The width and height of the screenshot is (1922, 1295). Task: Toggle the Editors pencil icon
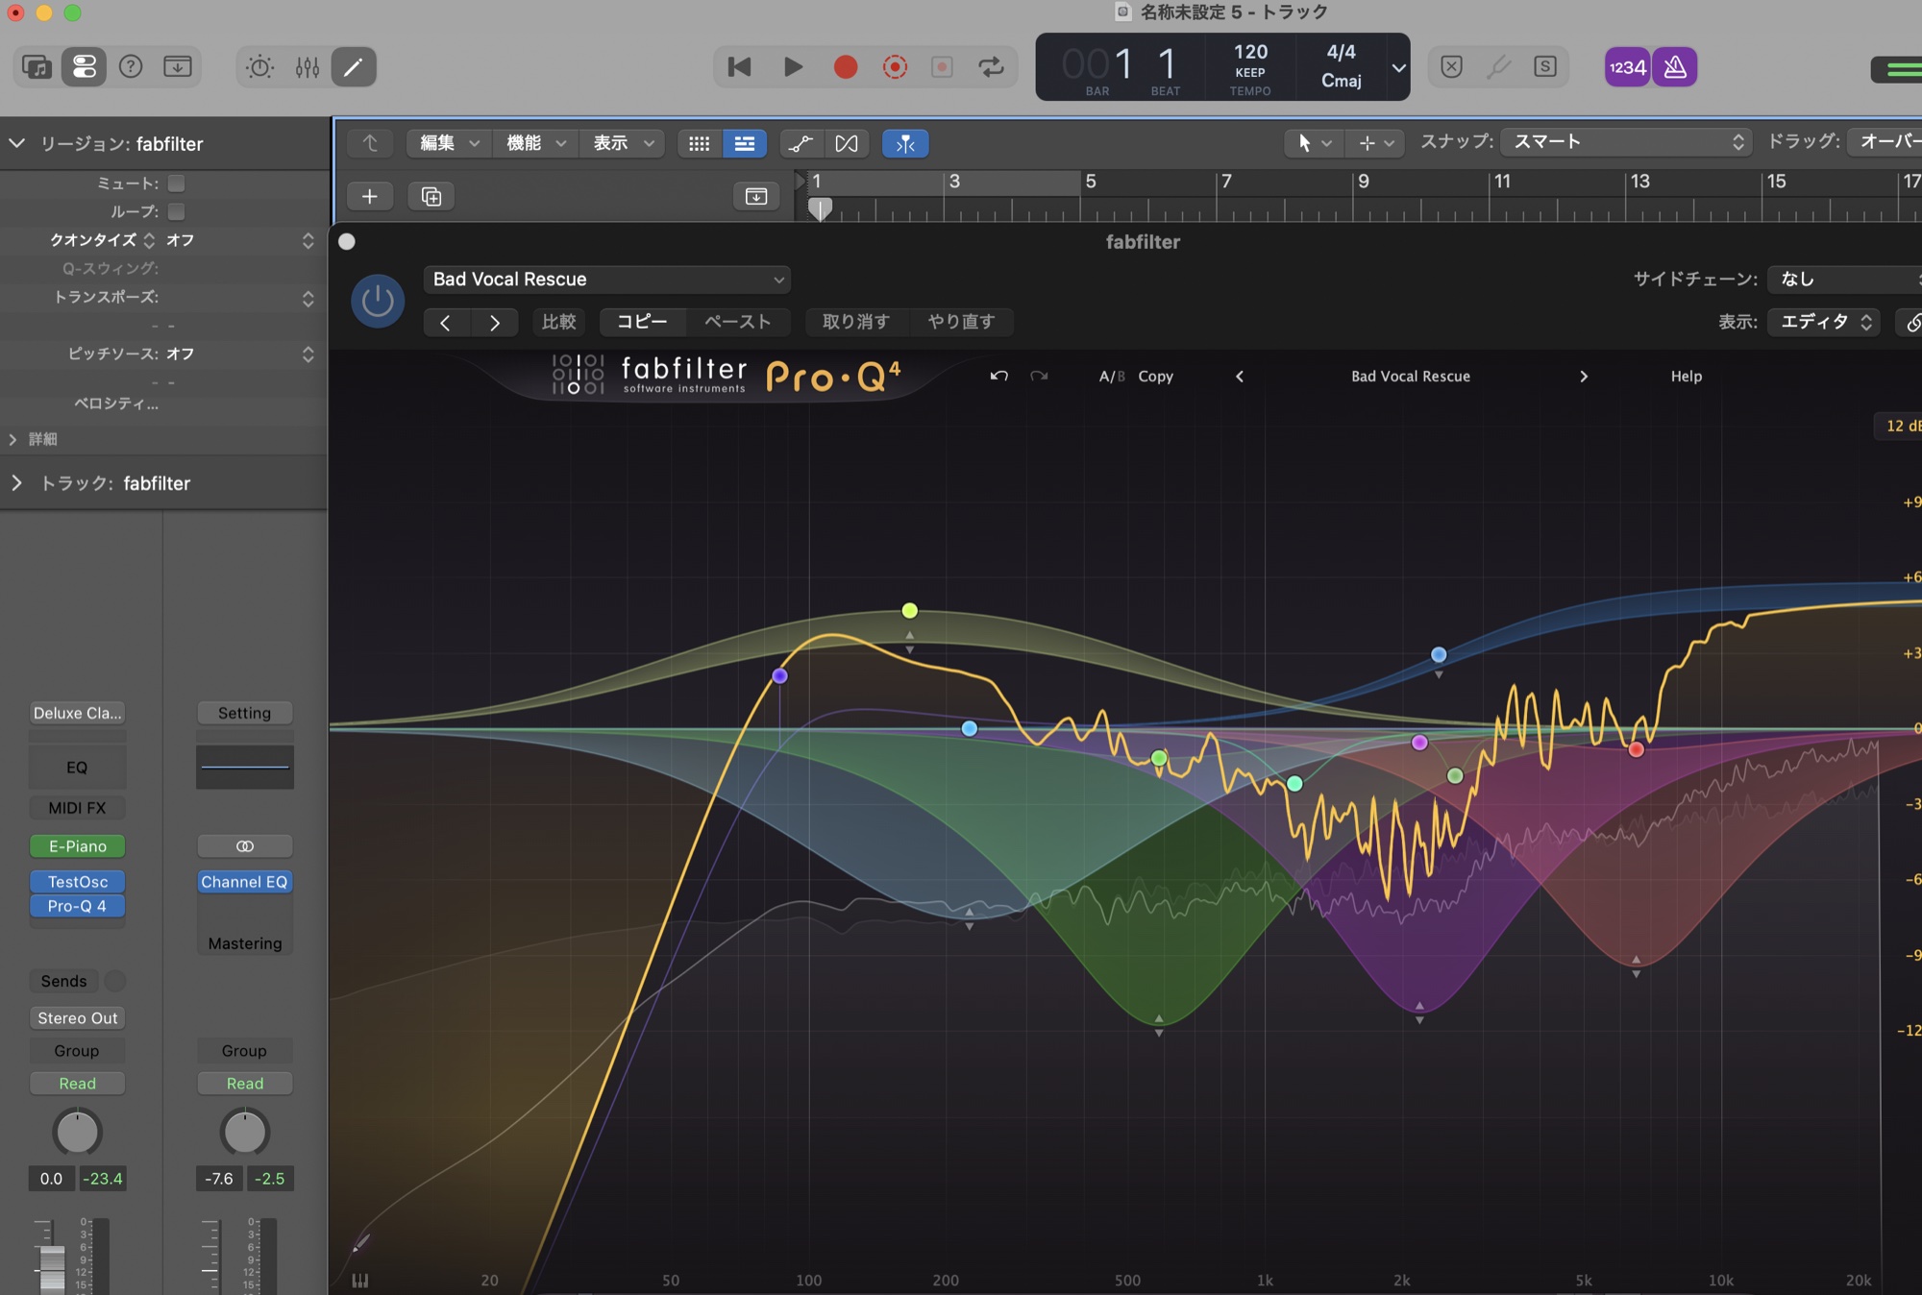(354, 67)
